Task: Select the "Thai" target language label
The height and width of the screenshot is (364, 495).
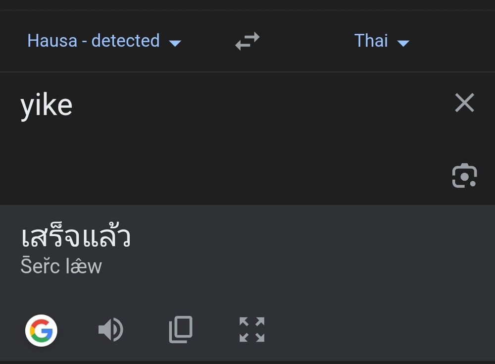Action: click(371, 41)
